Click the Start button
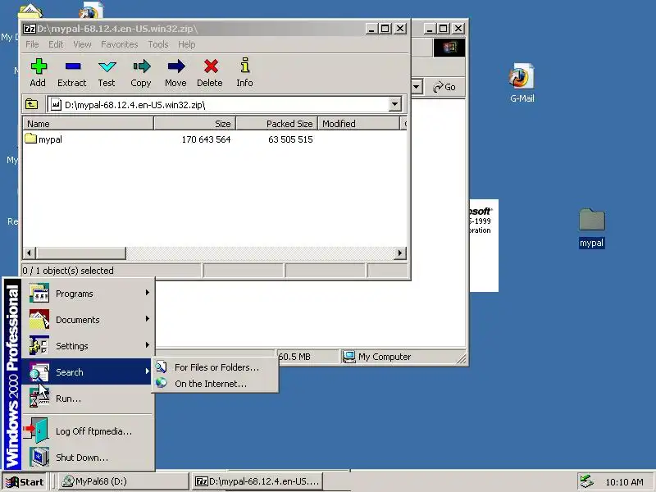The width and height of the screenshot is (656, 492). pos(25,482)
